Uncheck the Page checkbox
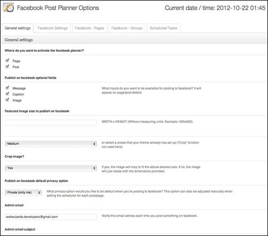The height and width of the screenshot is (236, 268). (x=7, y=60)
